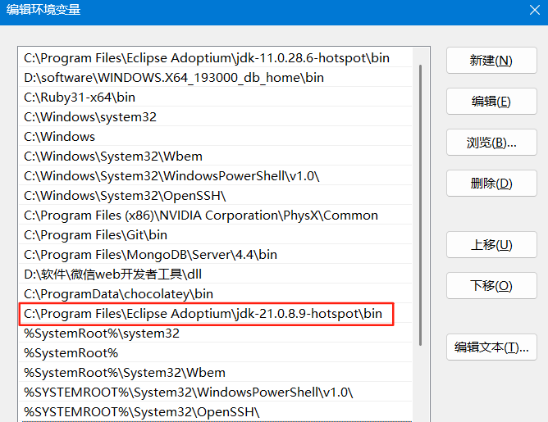Click the 编辑(E) button

491,102
